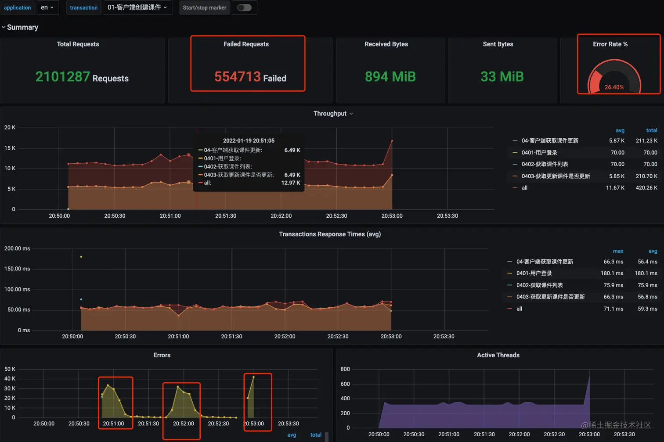Select 0403-获取更新课件是否更新 name in Response Times legend
664x442 pixels.
[x=550, y=297]
